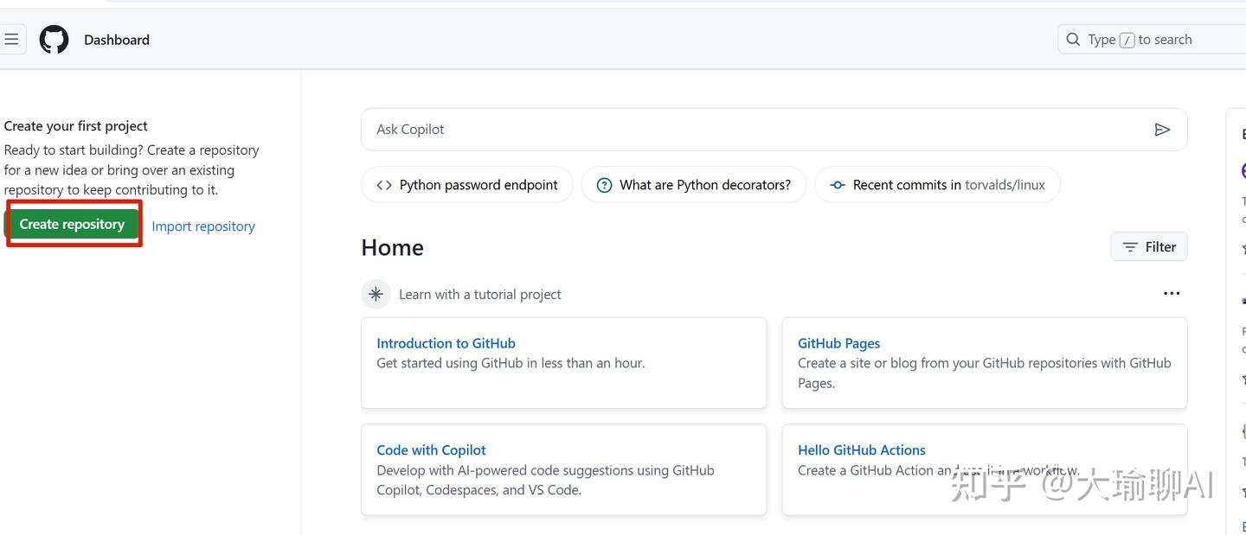Open the hamburger navigation menu
This screenshot has height=535, width=1246.
pyautogui.click(x=11, y=40)
